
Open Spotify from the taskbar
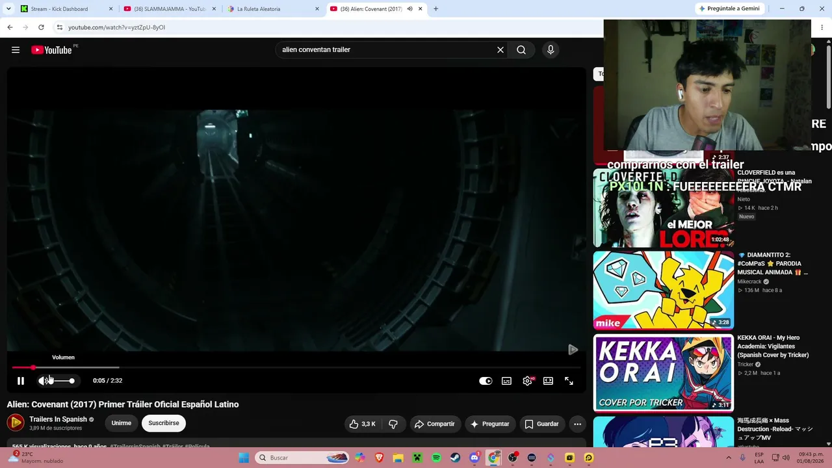point(436,458)
